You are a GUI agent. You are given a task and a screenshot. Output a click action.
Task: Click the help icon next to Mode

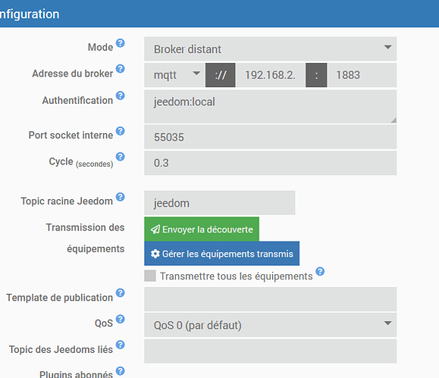121,43
